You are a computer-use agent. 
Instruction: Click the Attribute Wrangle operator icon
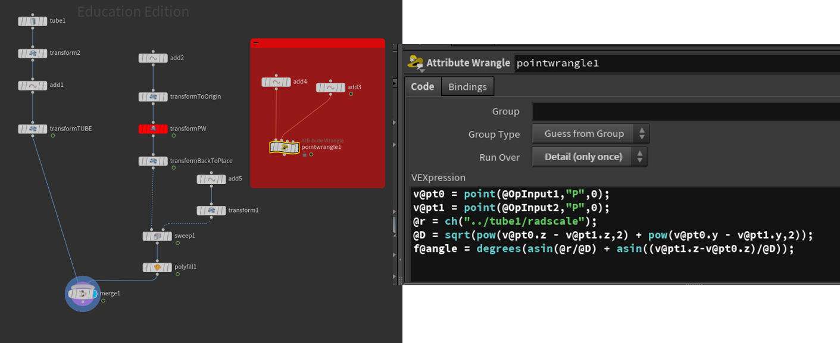pos(416,62)
